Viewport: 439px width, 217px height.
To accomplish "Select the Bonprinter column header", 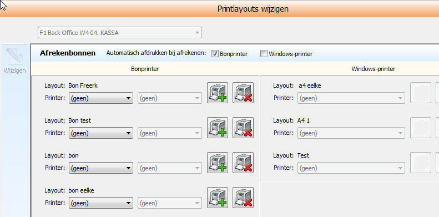I will point(145,69).
